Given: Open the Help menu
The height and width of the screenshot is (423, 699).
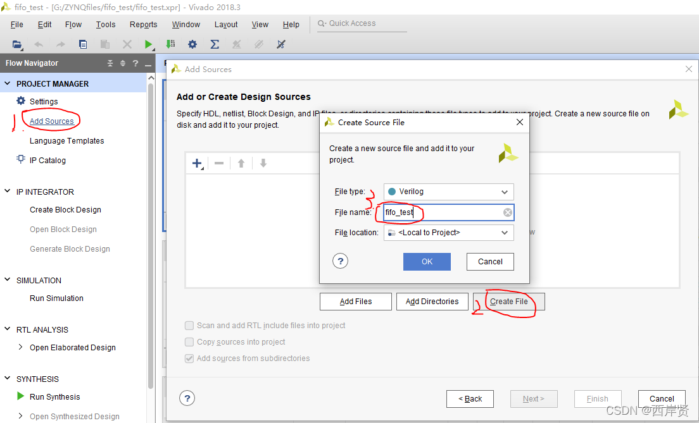Looking at the screenshot, I should click(291, 25).
